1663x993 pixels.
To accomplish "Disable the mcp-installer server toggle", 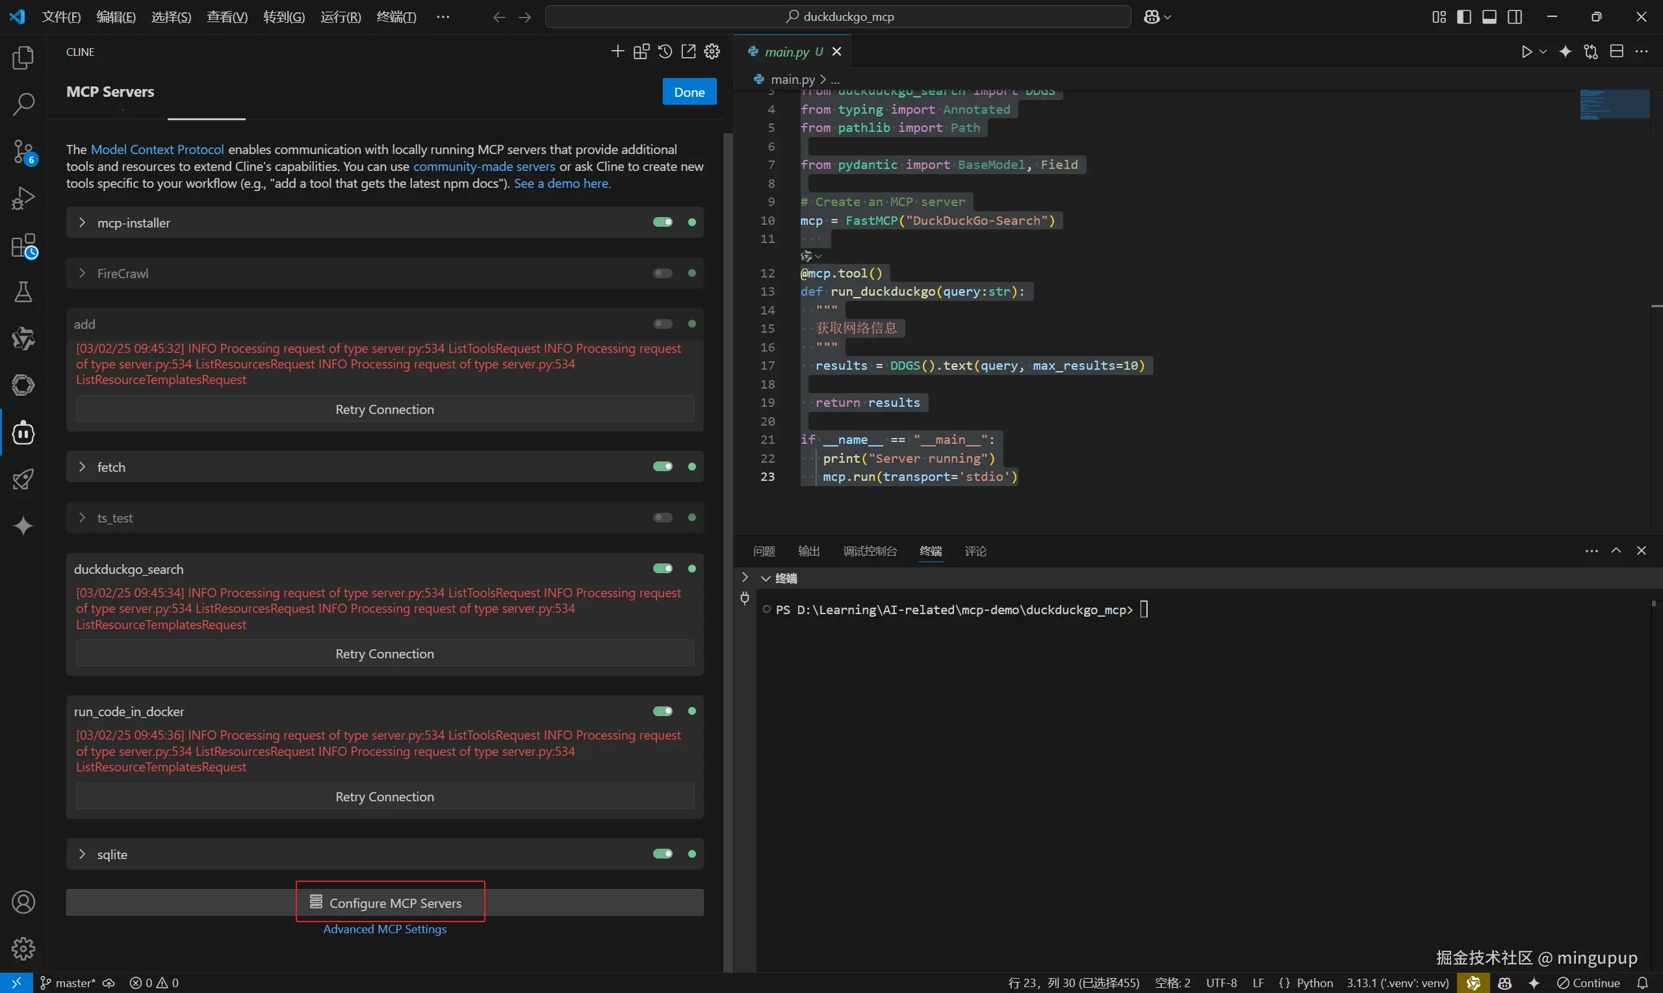I will point(663,222).
